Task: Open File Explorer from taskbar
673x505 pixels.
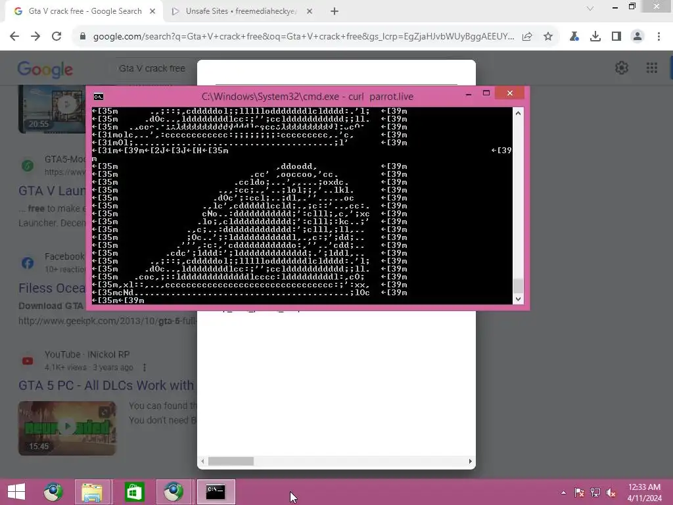Action: pyautogui.click(x=92, y=492)
